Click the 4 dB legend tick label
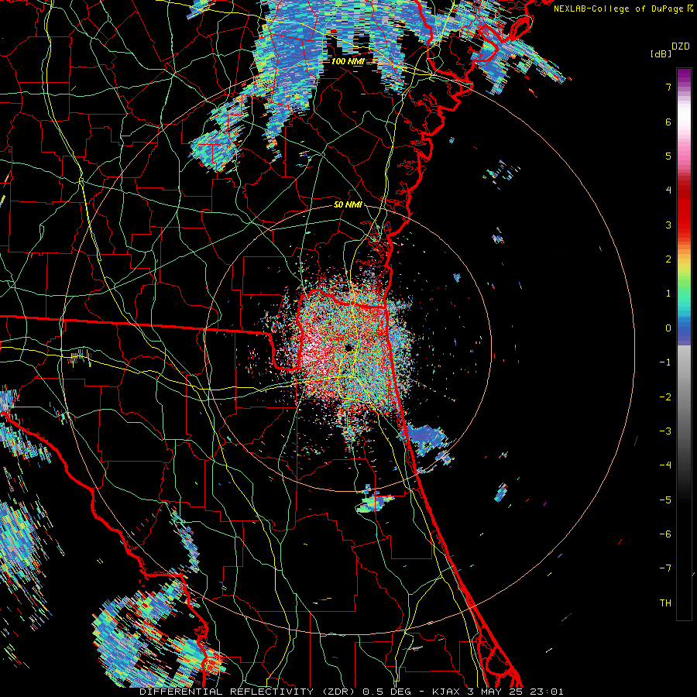The image size is (697, 697). pos(668,191)
